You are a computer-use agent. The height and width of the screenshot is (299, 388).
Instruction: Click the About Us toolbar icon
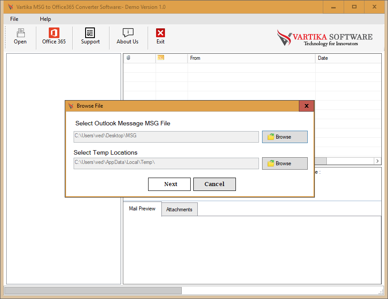pyautogui.click(x=128, y=37)
